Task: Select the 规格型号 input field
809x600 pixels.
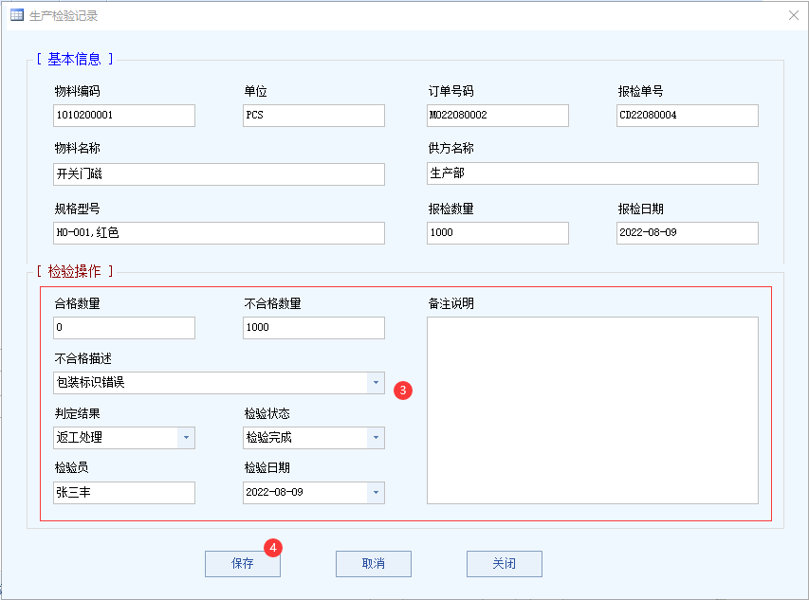Action: 219,233
